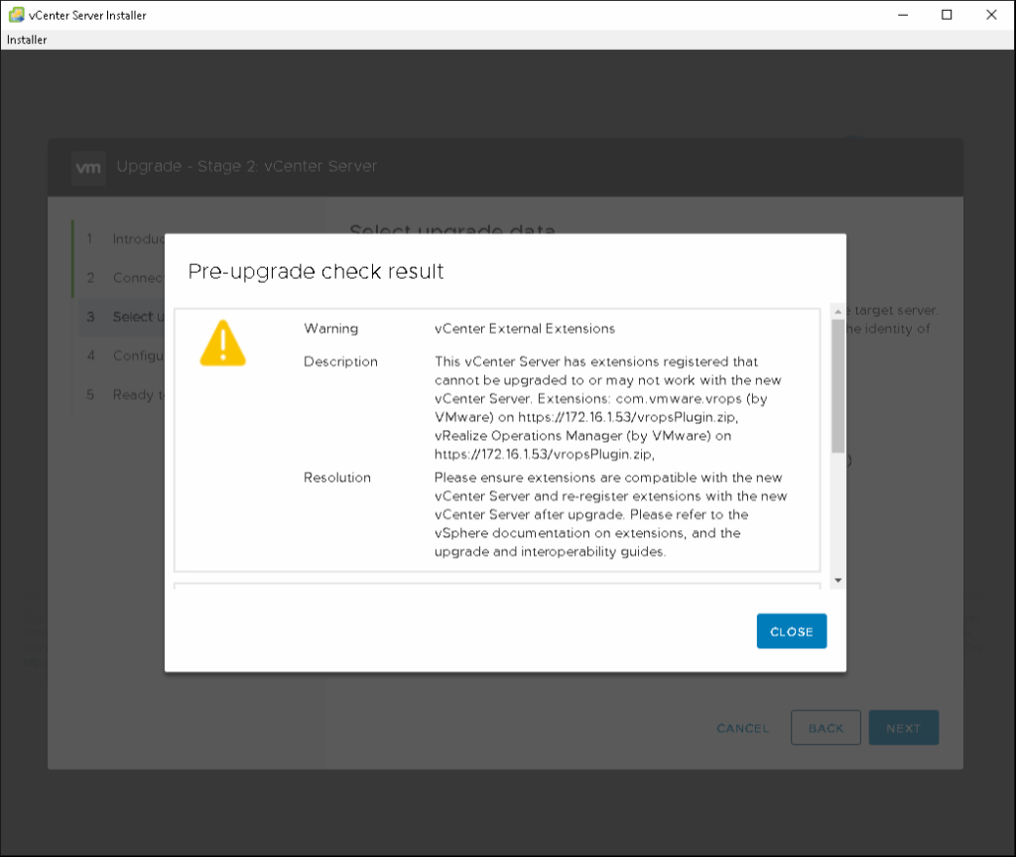Open the Installer menu

click(x=27, y=40)
